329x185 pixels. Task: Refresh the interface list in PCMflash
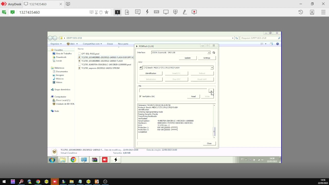tap(214, 53)
